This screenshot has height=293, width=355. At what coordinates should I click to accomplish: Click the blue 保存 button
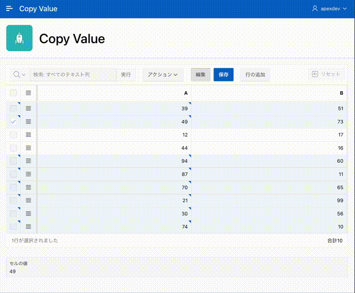pos(224,74)
